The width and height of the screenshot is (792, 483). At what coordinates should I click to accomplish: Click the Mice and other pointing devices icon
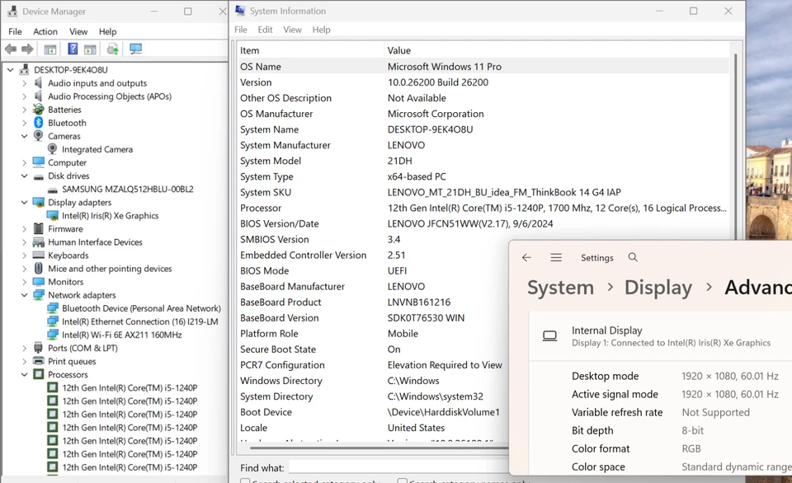click(39, 269)
